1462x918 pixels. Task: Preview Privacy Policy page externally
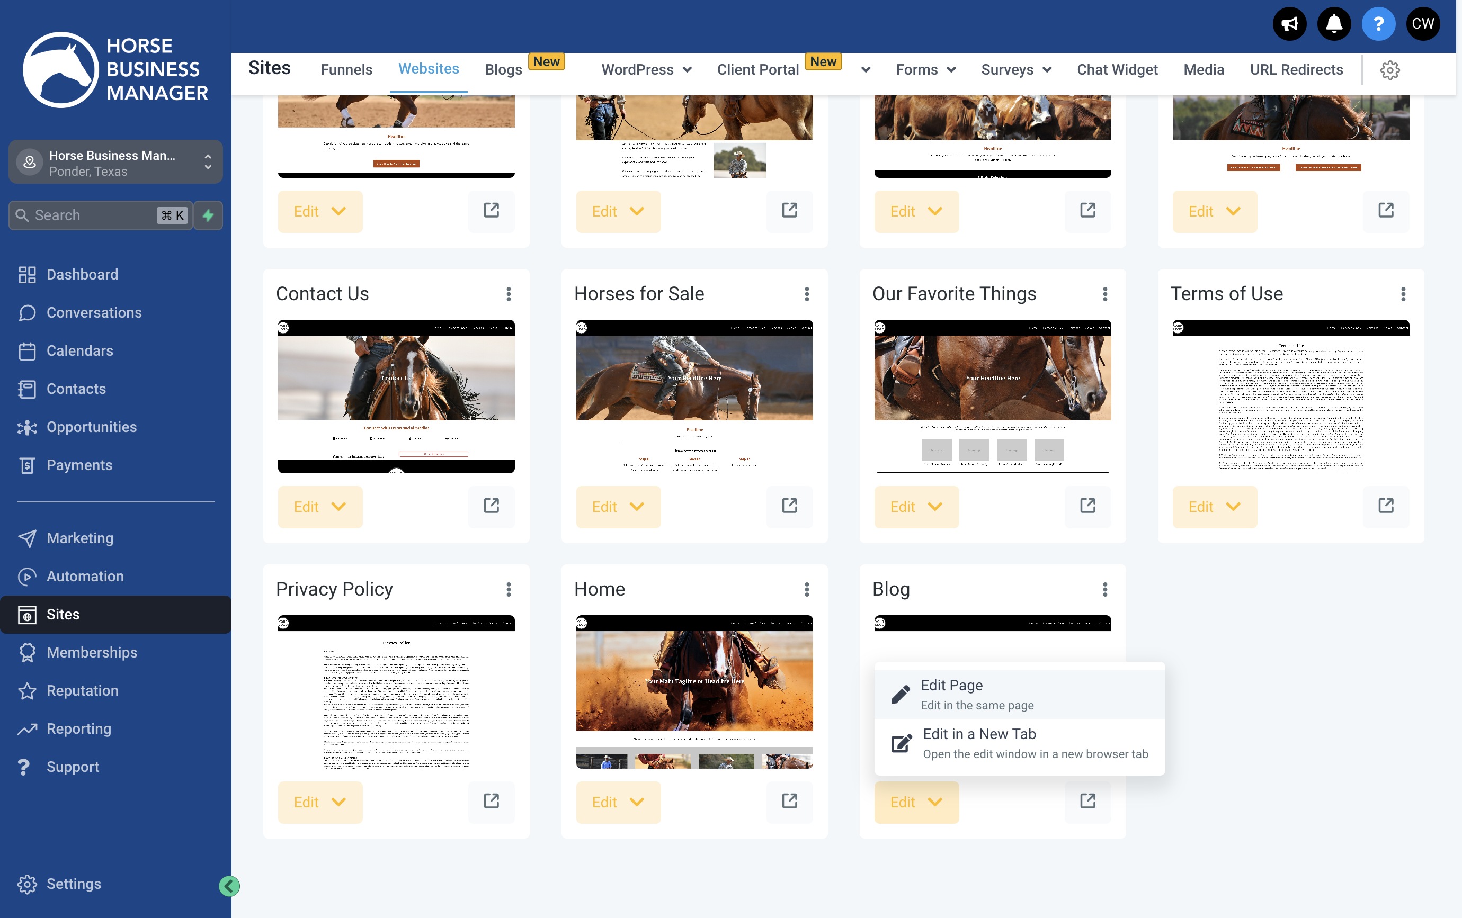click(x=491, y=802)
